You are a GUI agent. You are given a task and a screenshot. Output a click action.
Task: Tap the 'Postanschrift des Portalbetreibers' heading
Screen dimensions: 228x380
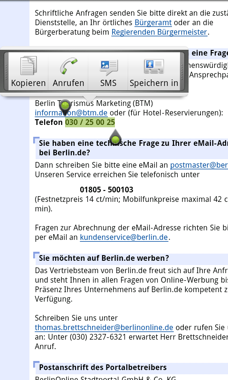103,367
